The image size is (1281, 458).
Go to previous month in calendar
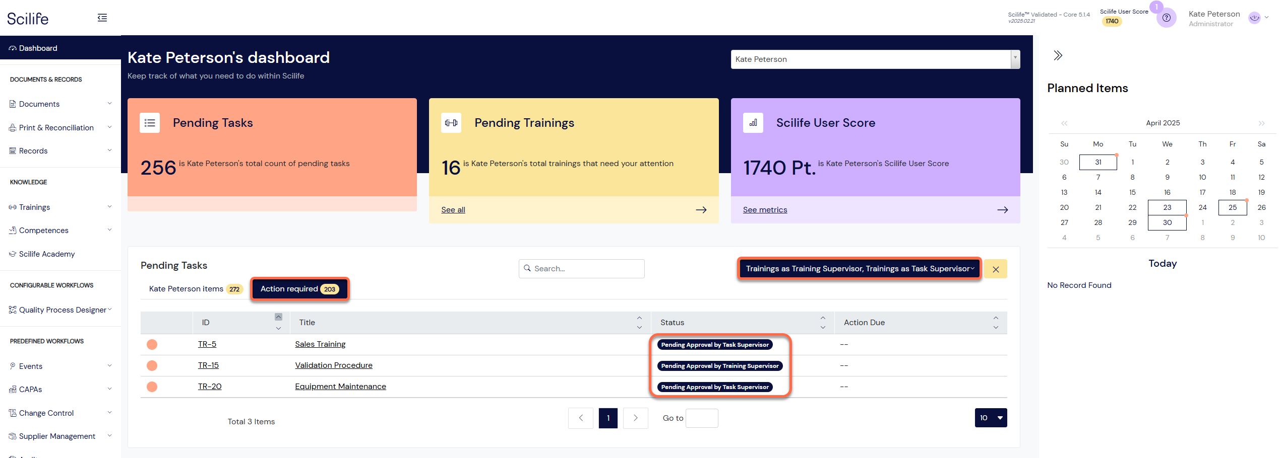click(x=1064, y=123)
